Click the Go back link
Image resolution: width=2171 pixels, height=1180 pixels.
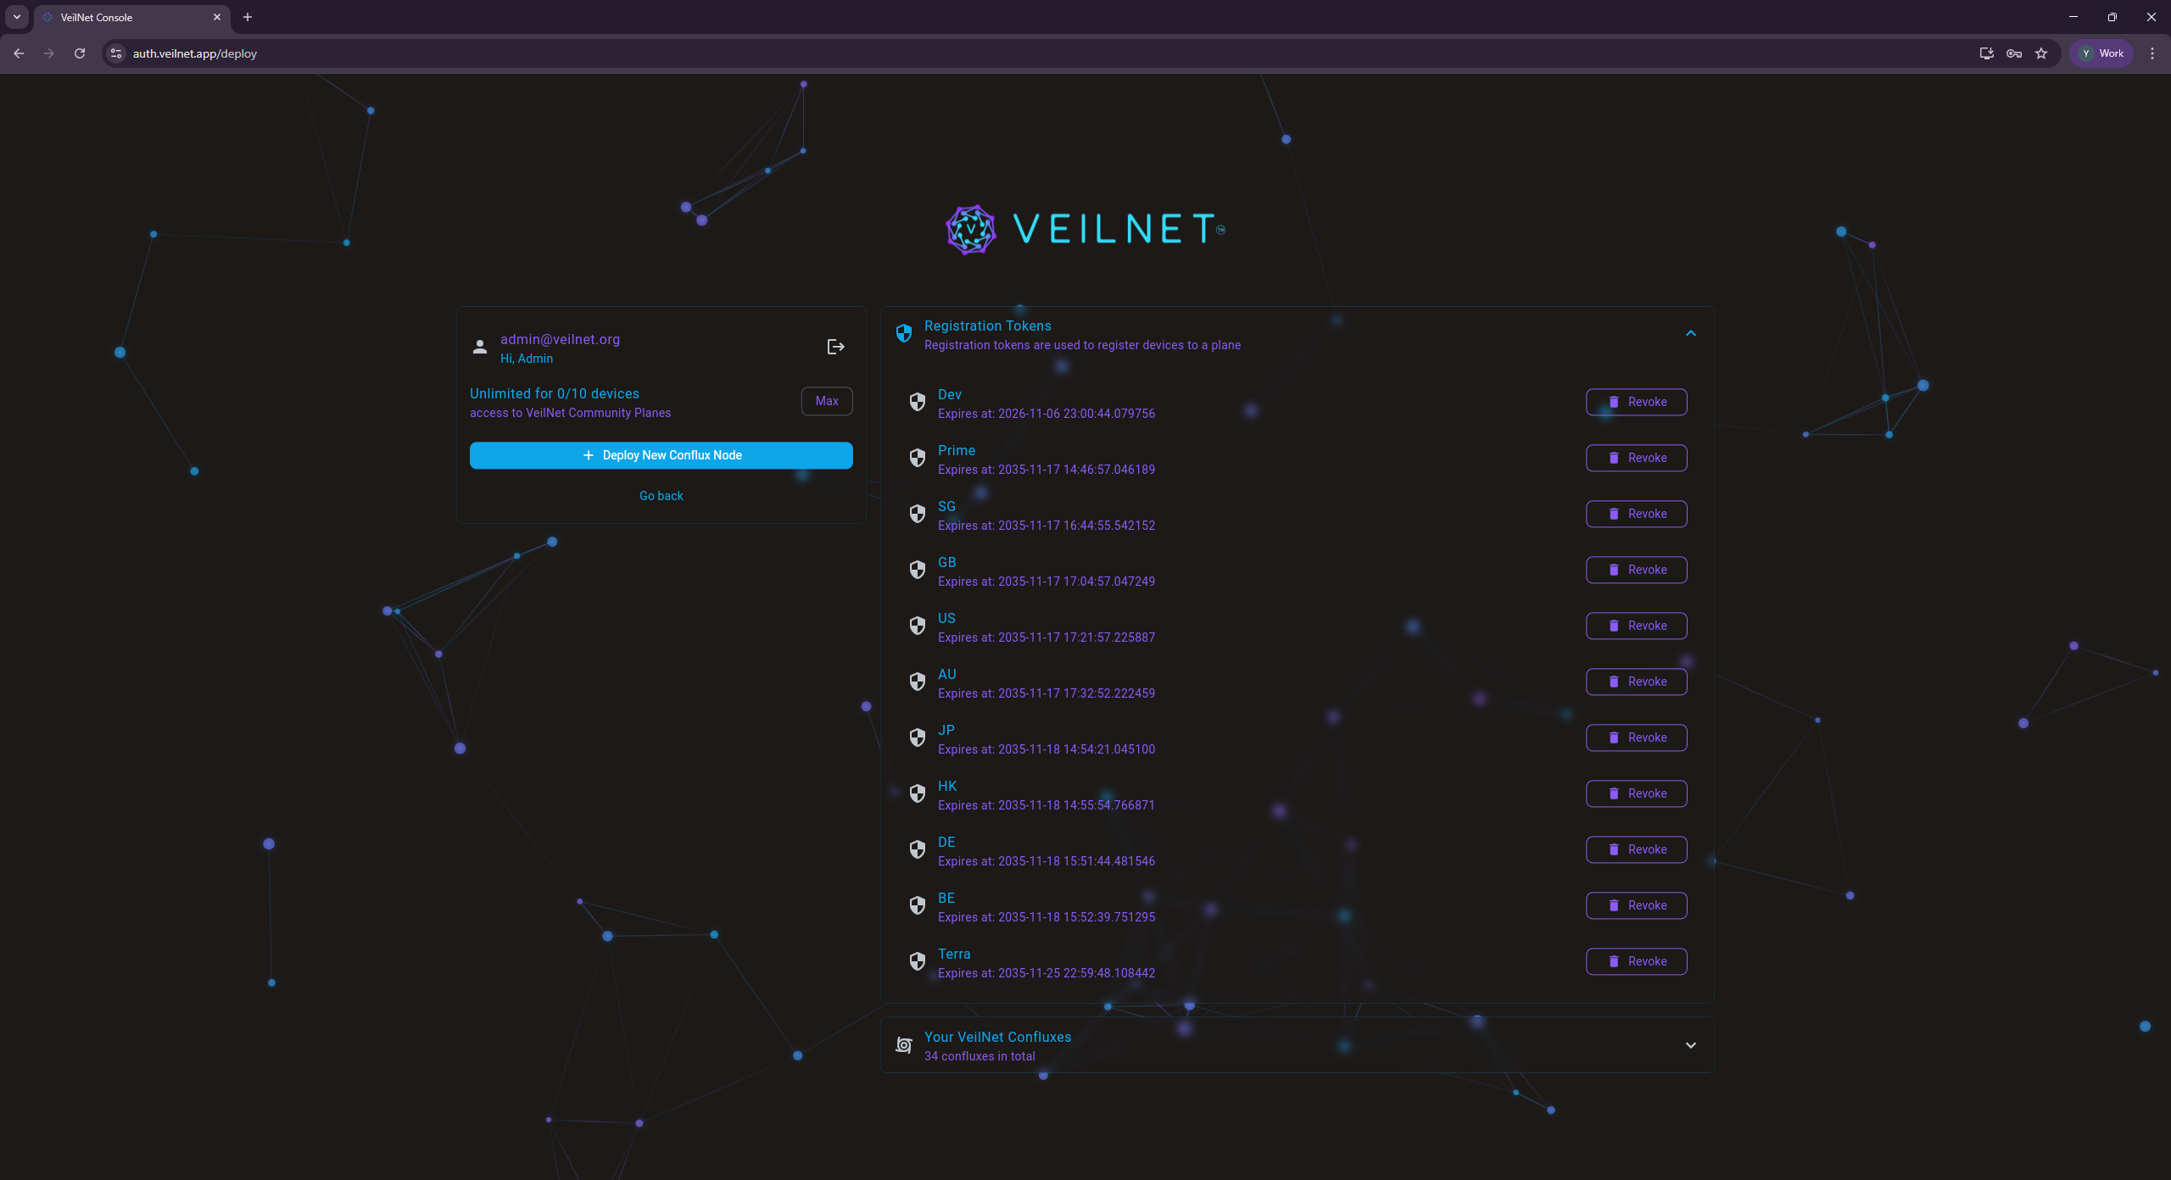coord(661,495)
